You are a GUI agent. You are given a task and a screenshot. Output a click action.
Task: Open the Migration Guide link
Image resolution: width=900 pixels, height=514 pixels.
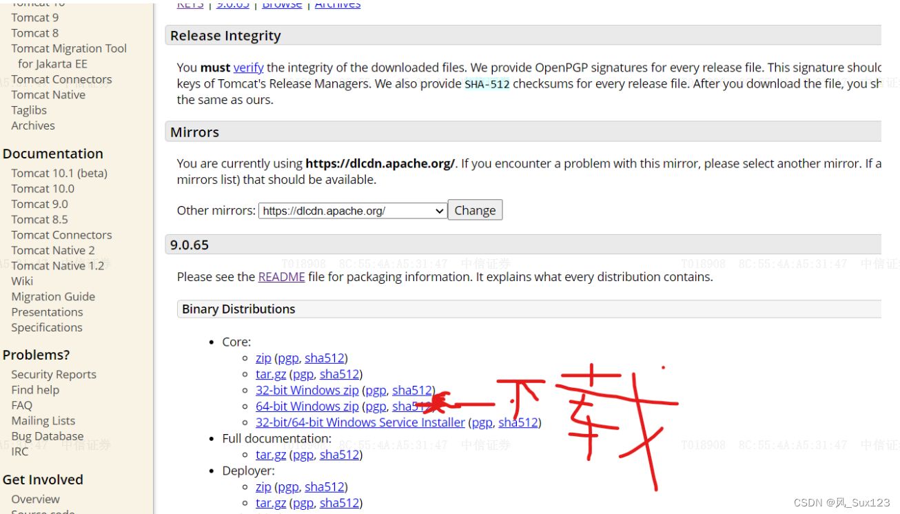tap(53, 297)
